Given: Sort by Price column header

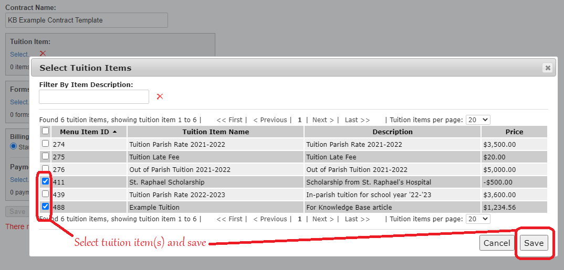Looking at the screenshot, I should point(514,132).
